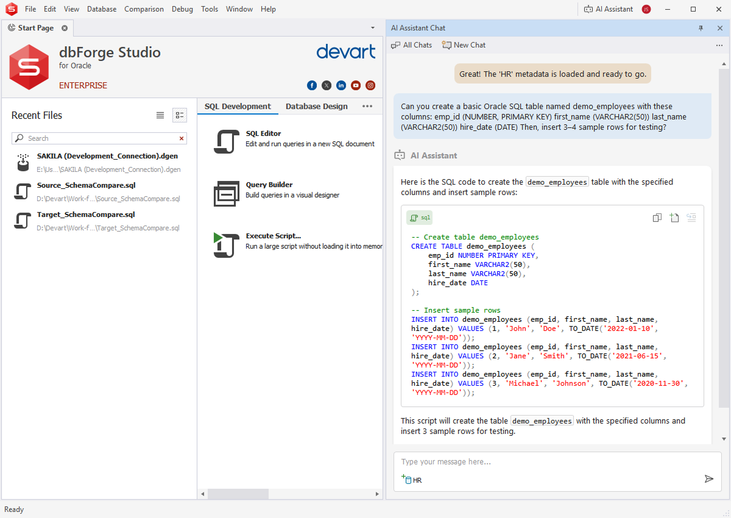Click the HR database context icon

(406, 480)
